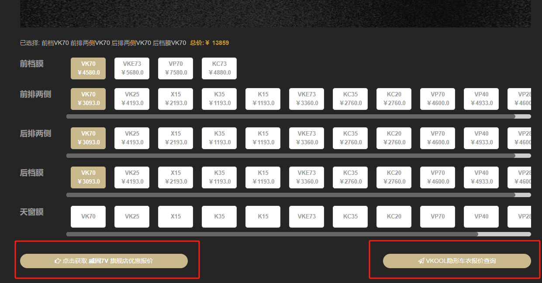
Task: Select K35 in the 后档膜 row
Action: point(219,177)
